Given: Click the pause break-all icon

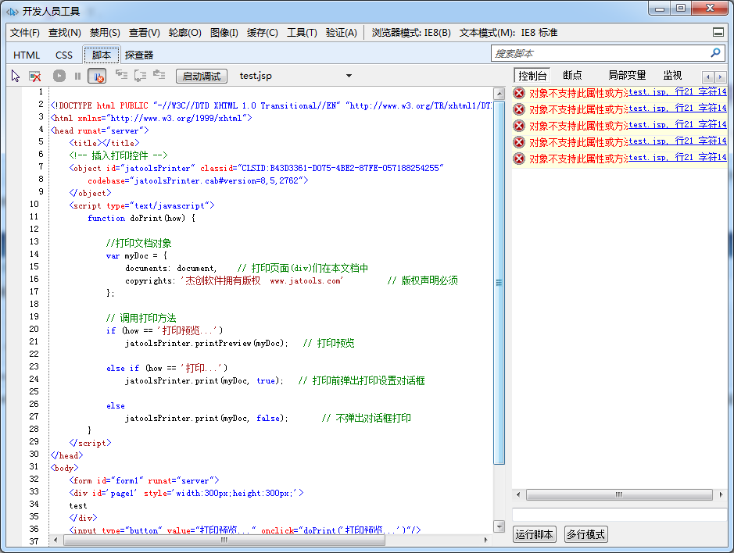Looking at the screenshot, I should pos(77,76).
